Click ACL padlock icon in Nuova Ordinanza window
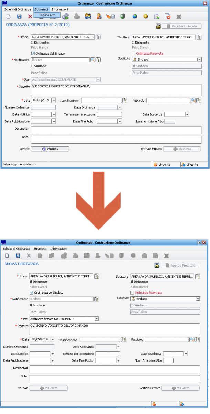The image size is (210, 414). [x=157, y=265]
